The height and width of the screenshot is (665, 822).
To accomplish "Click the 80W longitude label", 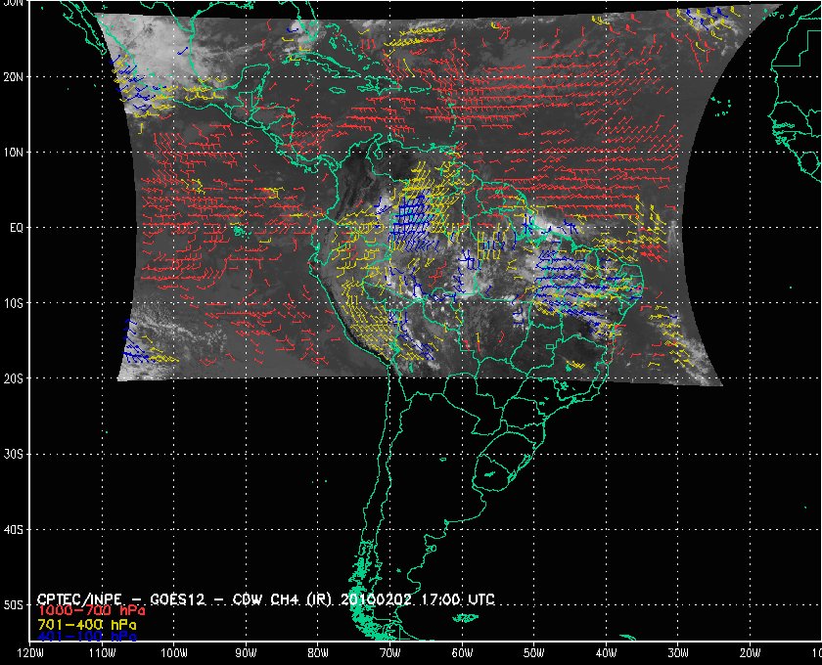I will [318, 653].
